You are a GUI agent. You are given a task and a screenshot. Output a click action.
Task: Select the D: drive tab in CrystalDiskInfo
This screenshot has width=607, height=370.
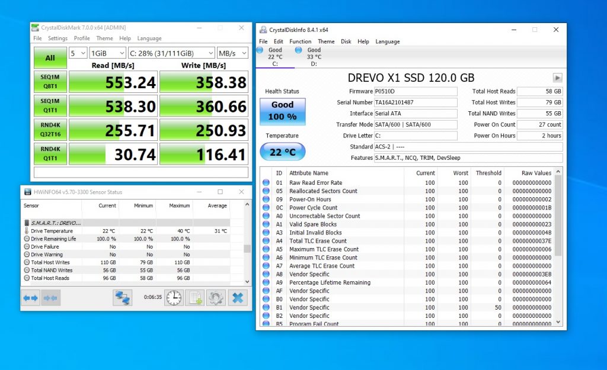(314, 57)
